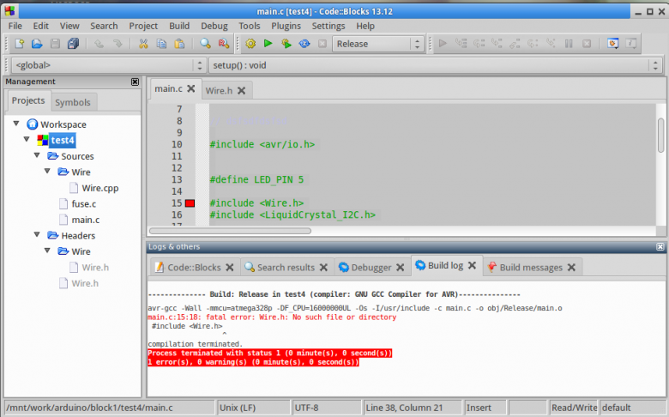Viewport: 669px width, 417px height.
Task: Click the Open file toolbar icon
Action: point(37,44)
